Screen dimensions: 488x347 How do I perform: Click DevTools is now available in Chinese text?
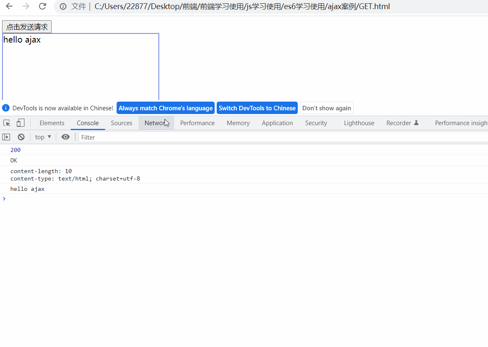[x=63, y=108]
